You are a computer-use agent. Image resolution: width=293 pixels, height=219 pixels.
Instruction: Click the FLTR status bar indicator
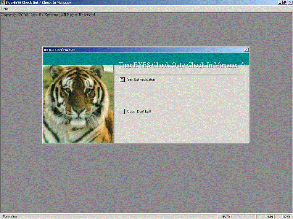click(226, 217)
